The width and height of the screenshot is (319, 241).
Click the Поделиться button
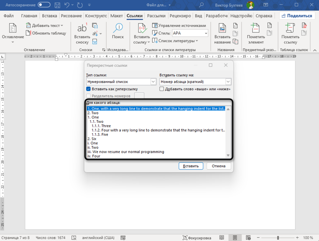coord(297,16)
